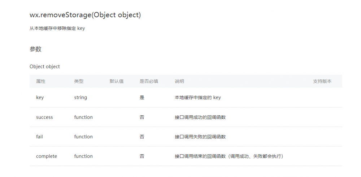Image resolution: width=361 pixels, height=177 pixels.
Task: Click the 是否必填 column header
Action: point(149,81)
